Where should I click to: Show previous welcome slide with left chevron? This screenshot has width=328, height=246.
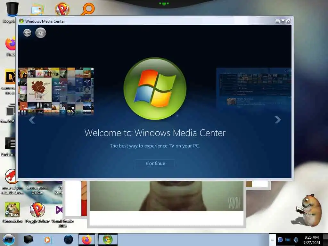click(x=32, y=120)
